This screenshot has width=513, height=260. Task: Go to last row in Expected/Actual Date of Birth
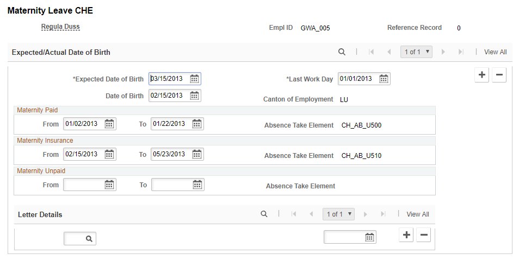coord(461,52)
